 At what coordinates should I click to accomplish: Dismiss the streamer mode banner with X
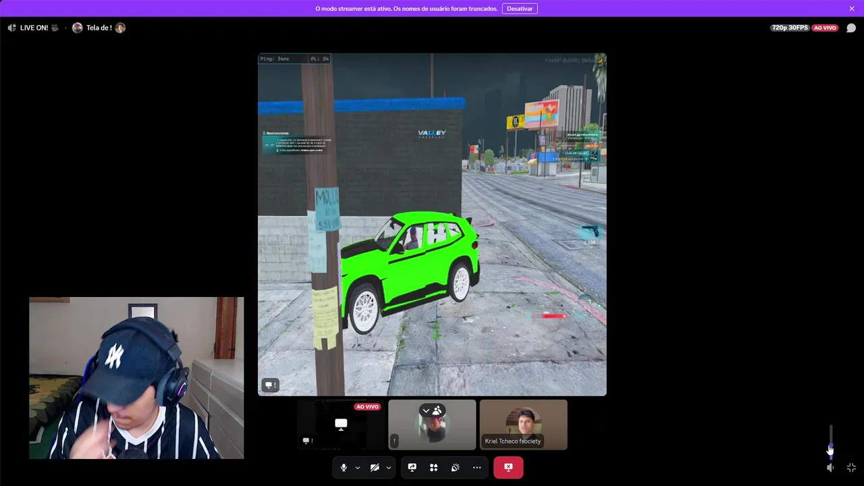(852, 9)
